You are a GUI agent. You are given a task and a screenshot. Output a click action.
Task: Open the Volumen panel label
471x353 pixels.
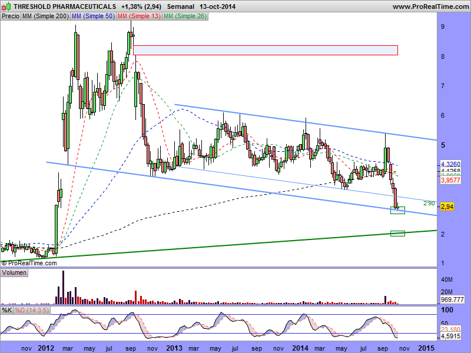(x=14, y=272)
